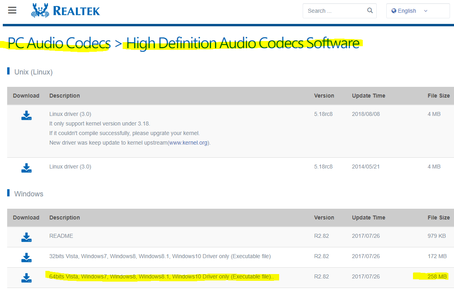
Task: Click the 32bits Vista driver description
Action: 160,256
